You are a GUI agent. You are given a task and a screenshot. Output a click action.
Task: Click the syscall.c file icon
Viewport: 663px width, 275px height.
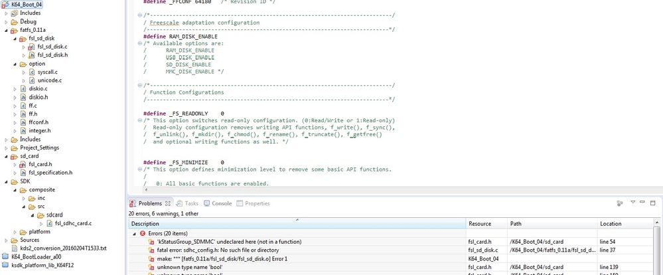[x=32, y=72]
